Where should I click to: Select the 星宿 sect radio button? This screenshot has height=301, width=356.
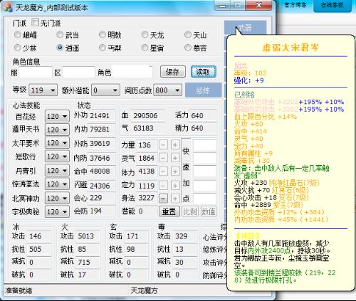pyautogui.click(x=145, y=48)
